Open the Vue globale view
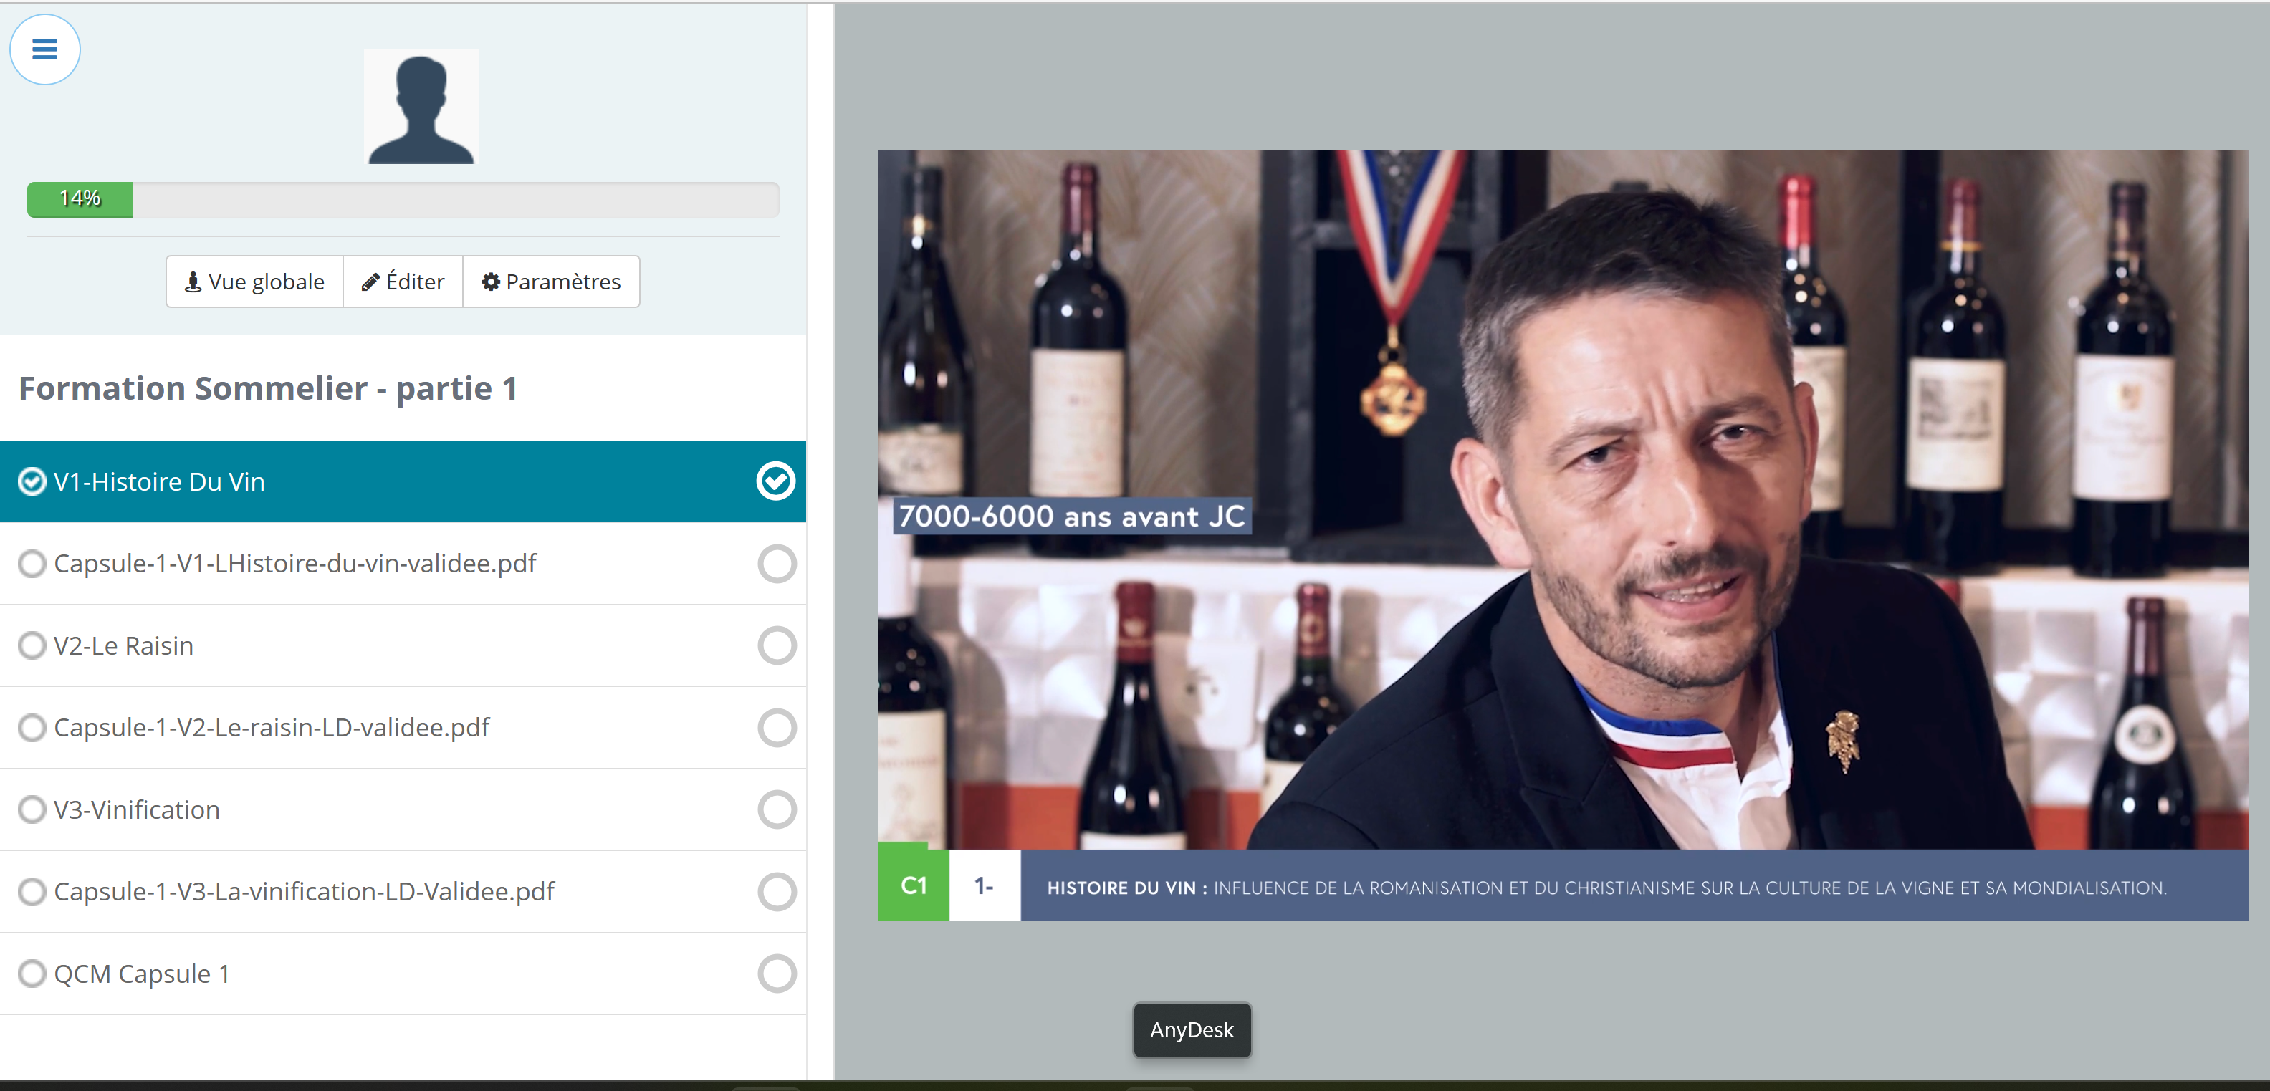2270x1091 pixels. 254,282
